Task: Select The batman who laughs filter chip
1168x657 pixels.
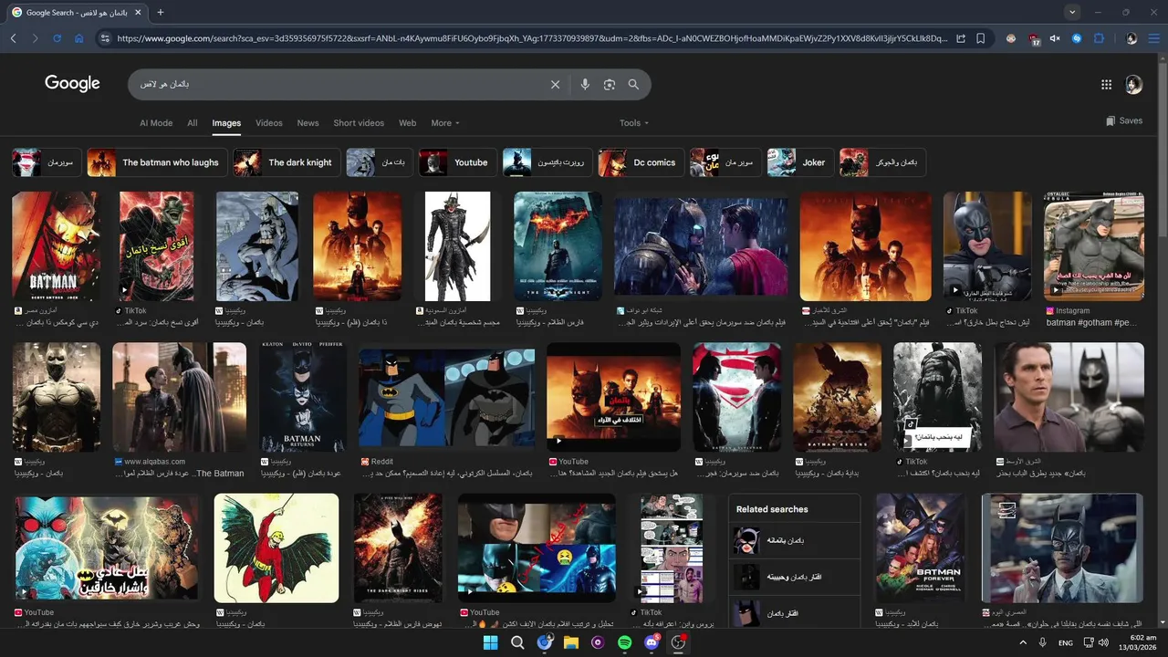Action: (x=156, y=162)
